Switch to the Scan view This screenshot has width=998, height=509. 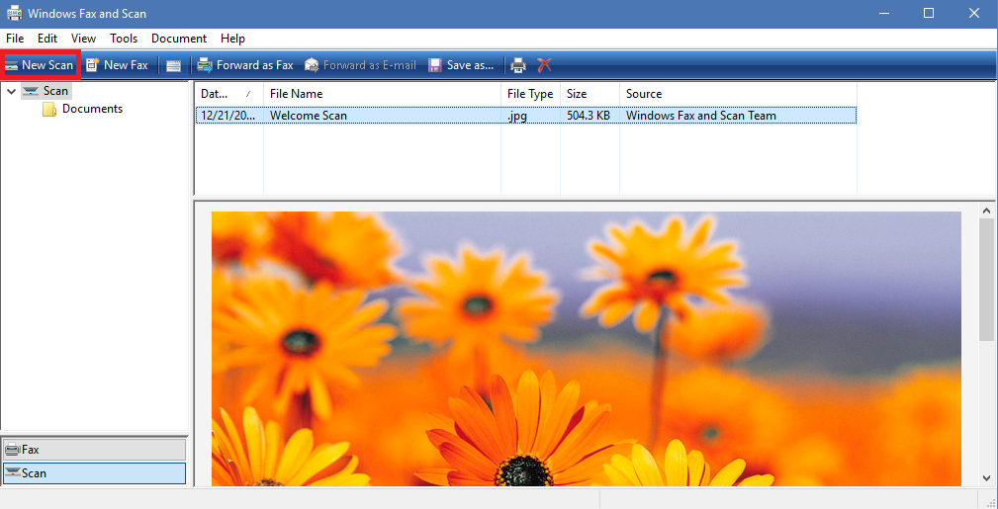coord(95,472)
